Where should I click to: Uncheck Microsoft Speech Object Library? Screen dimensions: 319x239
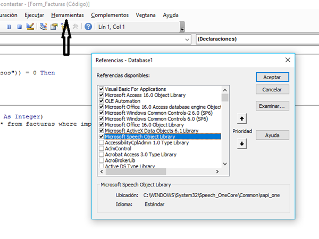click(101, 136)
